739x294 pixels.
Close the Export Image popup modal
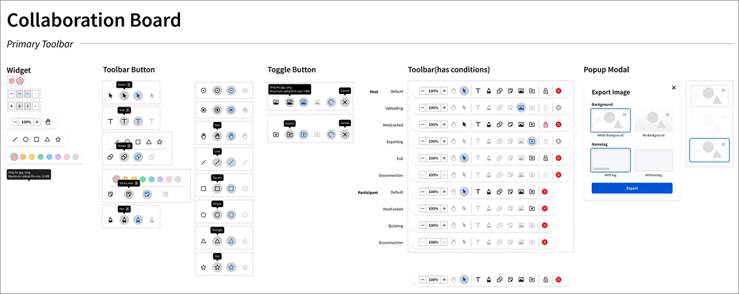coord(673,88)
